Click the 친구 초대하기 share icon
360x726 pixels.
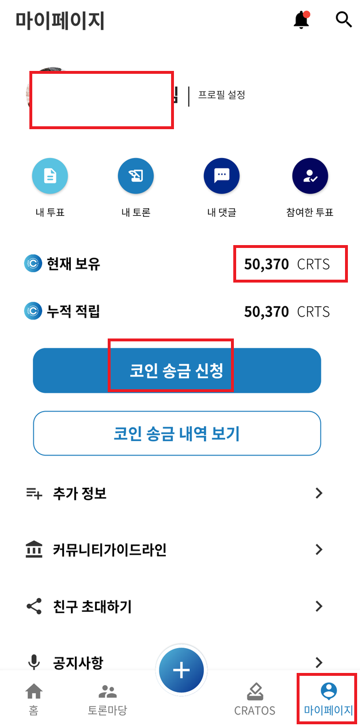click(x=35, y=606)
